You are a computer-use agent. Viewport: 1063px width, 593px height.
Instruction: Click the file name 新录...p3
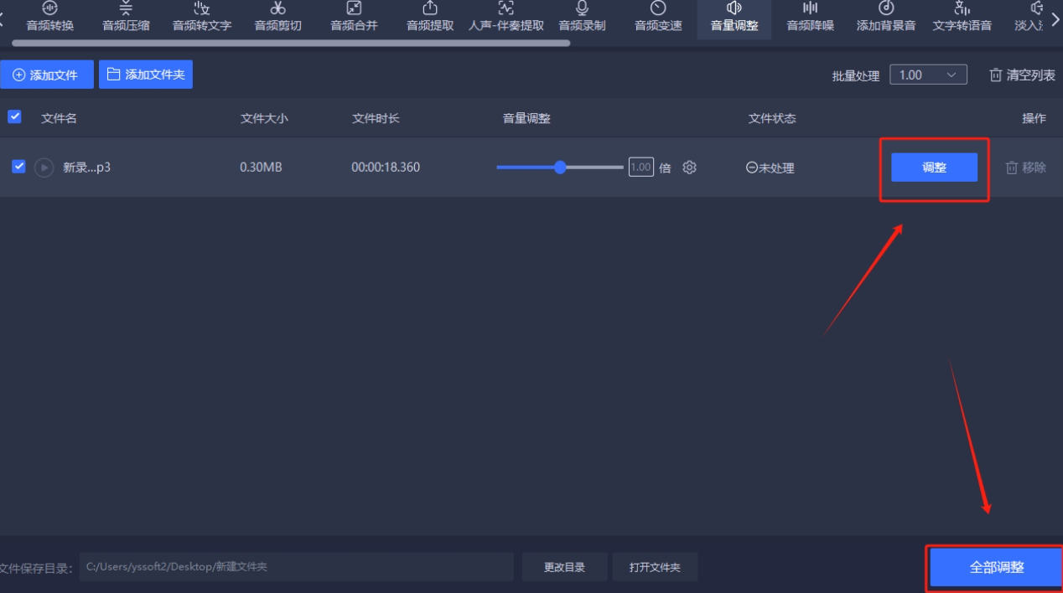click(x=87, y=168)
